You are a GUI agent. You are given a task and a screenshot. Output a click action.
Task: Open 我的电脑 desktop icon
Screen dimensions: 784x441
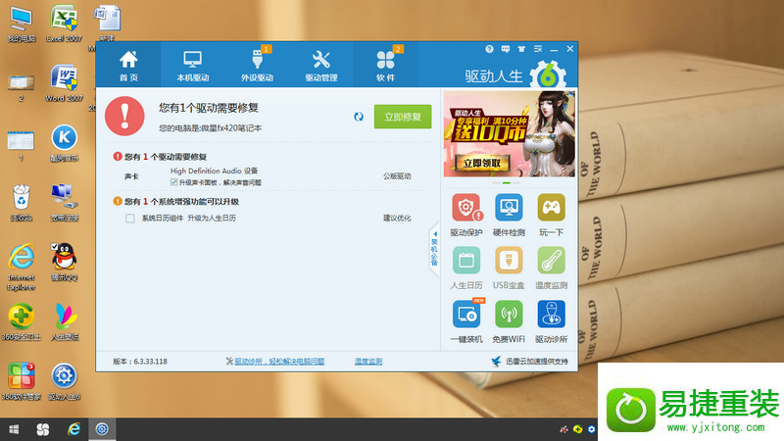21,24
